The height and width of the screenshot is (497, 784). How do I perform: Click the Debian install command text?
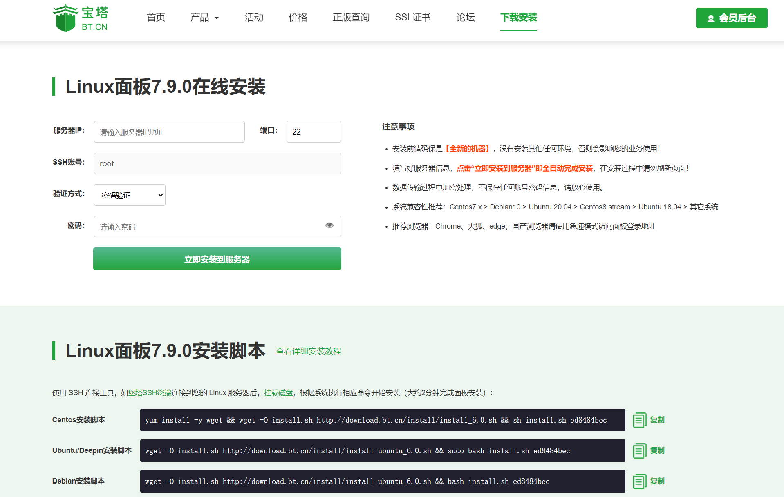(347, 481)
